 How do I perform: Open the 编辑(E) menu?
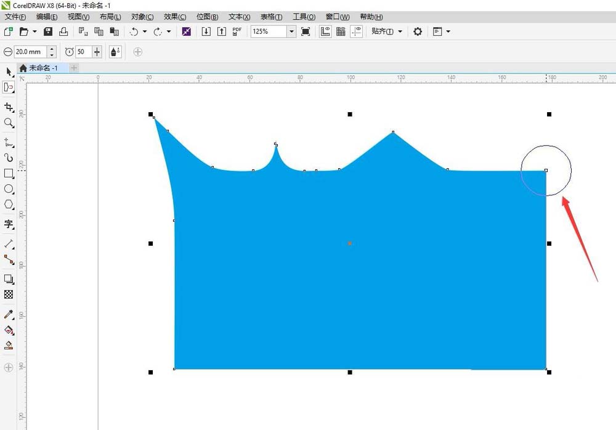pos(47,17)
